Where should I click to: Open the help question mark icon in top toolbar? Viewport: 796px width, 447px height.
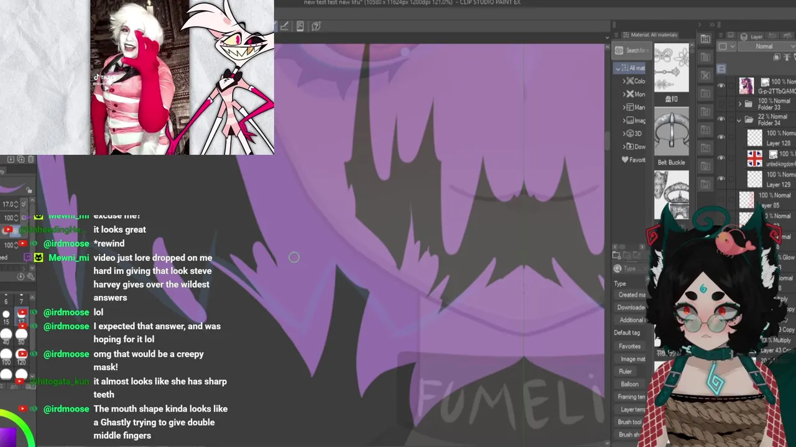pyautogui.click(x=316, y=26)
